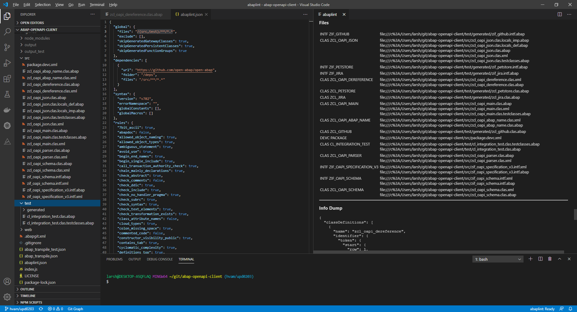Toggle the Split Editor icon in the abaplint pane
The height and width of the screenshot is (312, 577).
pyautogui.click(x=560, y=14)
